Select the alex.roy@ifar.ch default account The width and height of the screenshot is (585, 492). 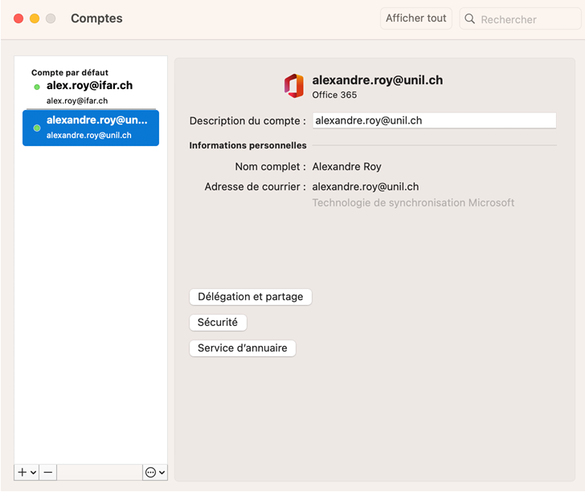pos(89,85)
